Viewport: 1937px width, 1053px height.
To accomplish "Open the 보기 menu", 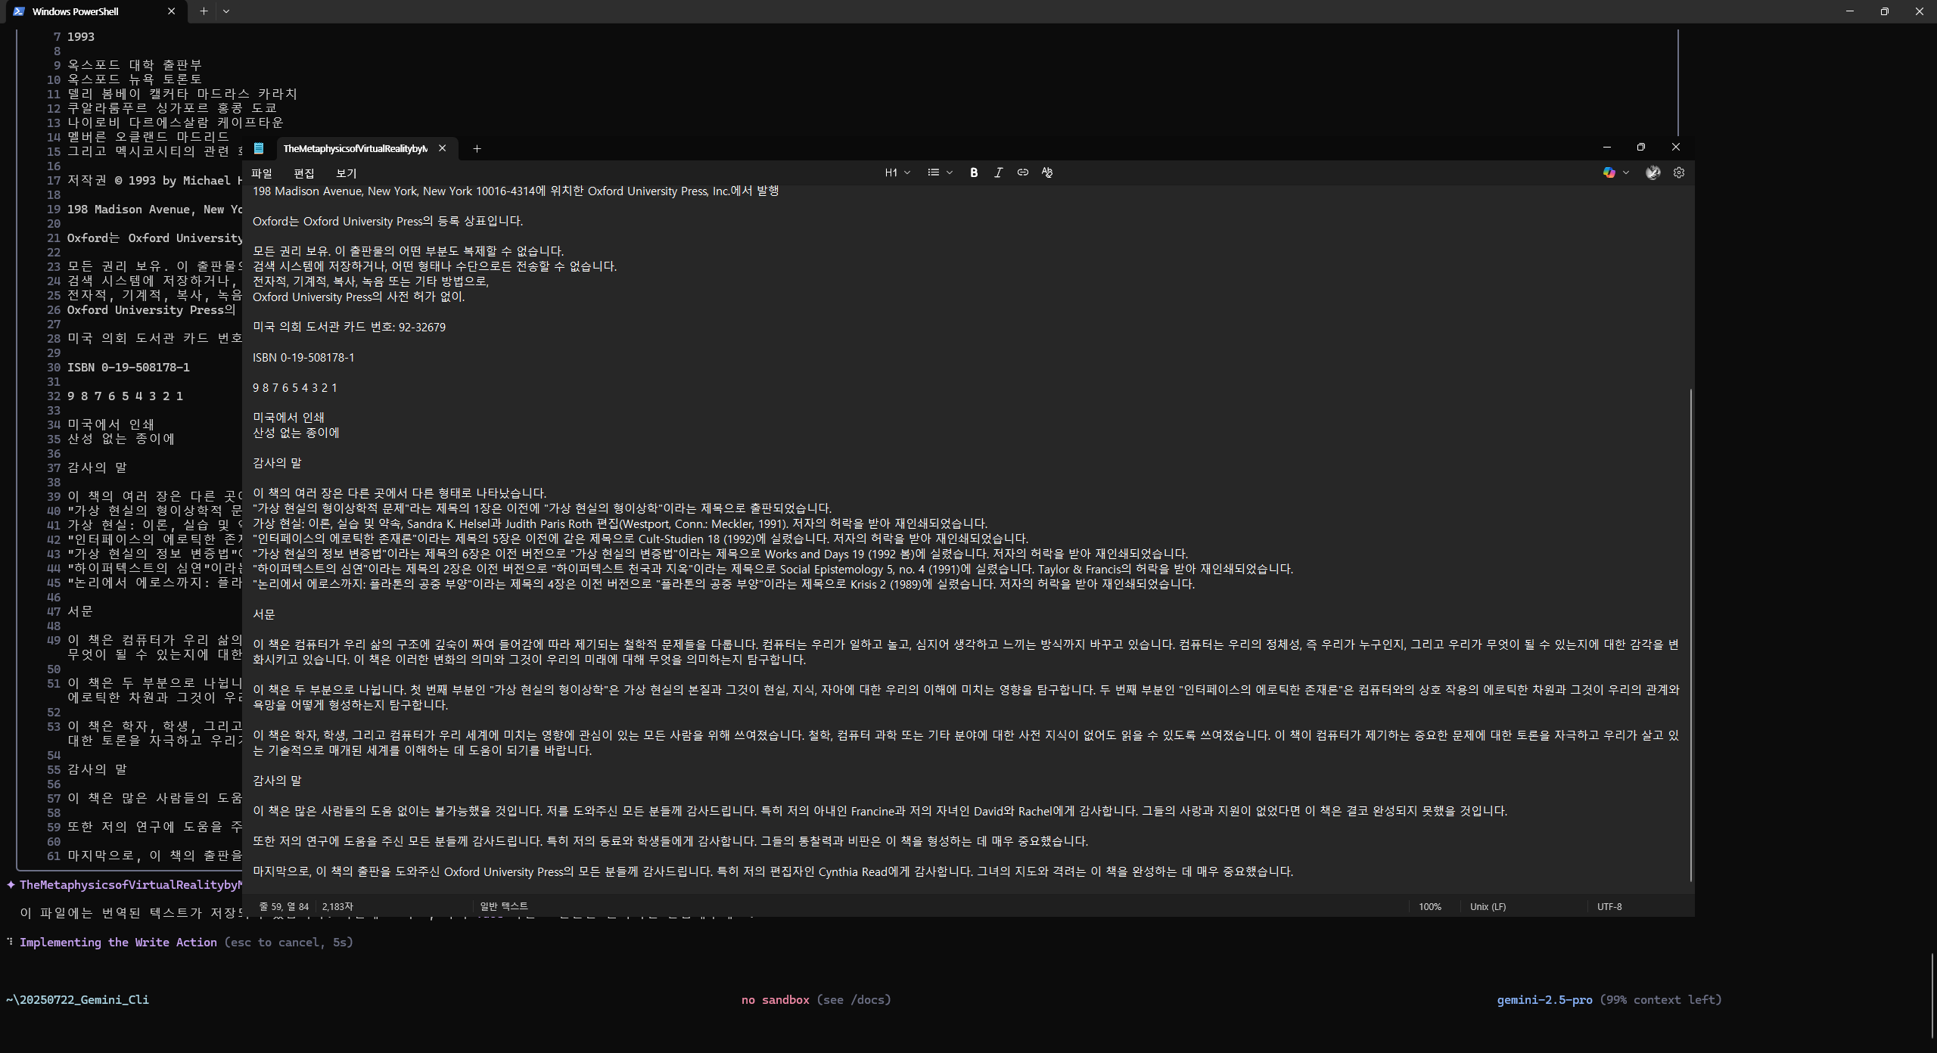I will [x=346, y=173].
